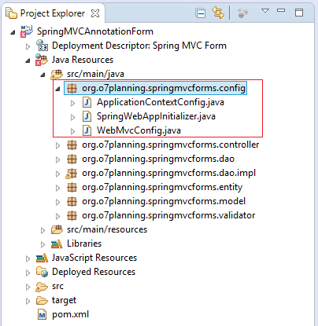The width and height of the screenshot is (318, 326).
Task: Collapse the Java Resources node
Action: point(28,60)
